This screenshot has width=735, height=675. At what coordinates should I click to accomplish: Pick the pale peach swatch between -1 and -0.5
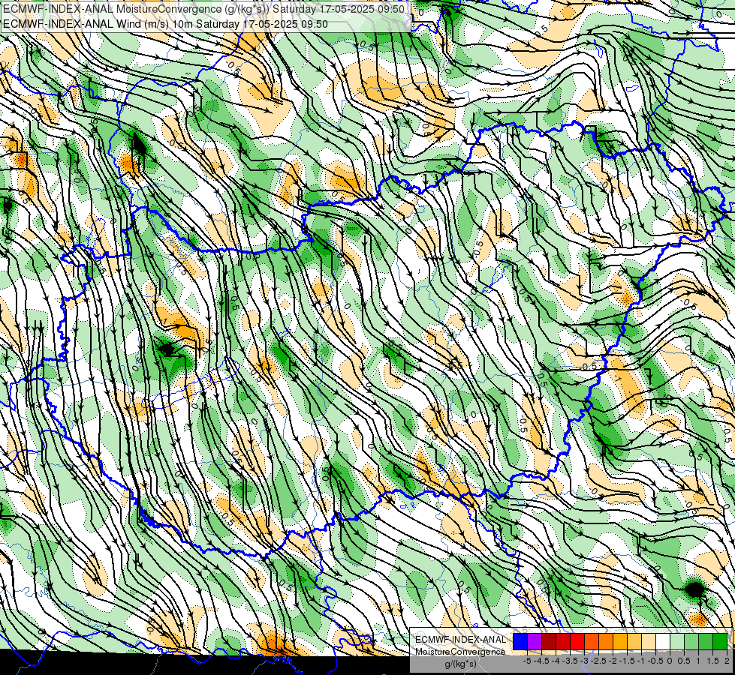[649, 642]
